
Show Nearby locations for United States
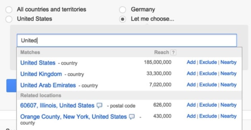[228, 62]
